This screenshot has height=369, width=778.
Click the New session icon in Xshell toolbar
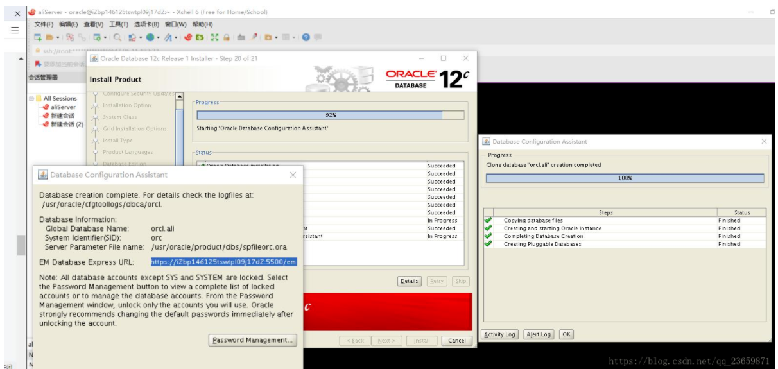click(x=38, y=37)
